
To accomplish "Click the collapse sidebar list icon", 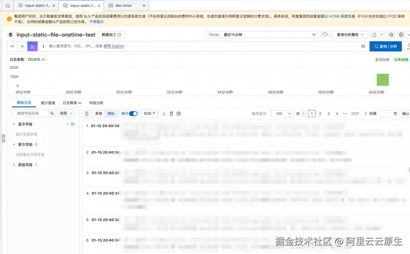I will point(87,114).
